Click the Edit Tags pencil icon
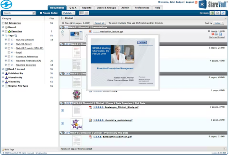This screenshot has width=229, height=155. click(x=3, y=150)
